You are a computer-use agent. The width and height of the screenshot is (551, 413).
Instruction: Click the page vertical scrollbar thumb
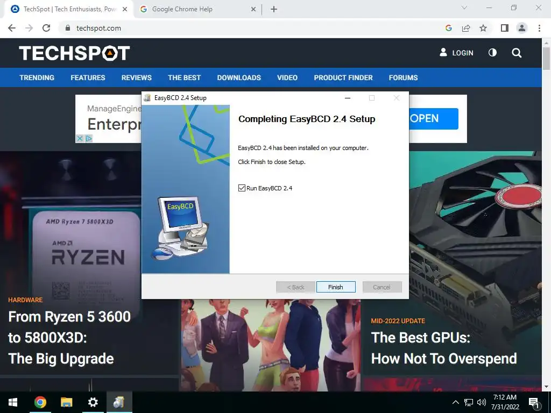[x=546, y=58]
